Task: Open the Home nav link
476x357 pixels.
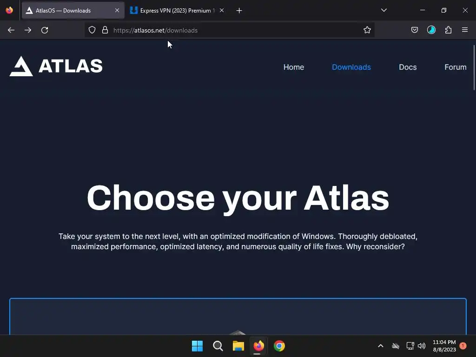Action: tap(294, 67)
